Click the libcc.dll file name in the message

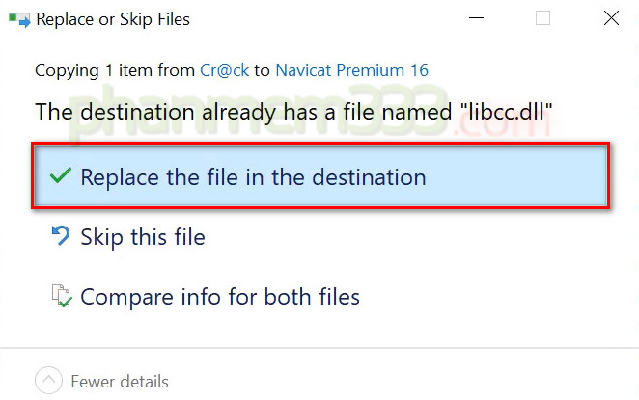pyautogui.click(x=506, y=111)
